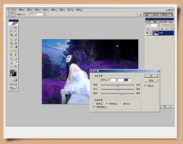The image size is (183, 144).
Task: Open the File menu
Action: click(x=13, y=10)
